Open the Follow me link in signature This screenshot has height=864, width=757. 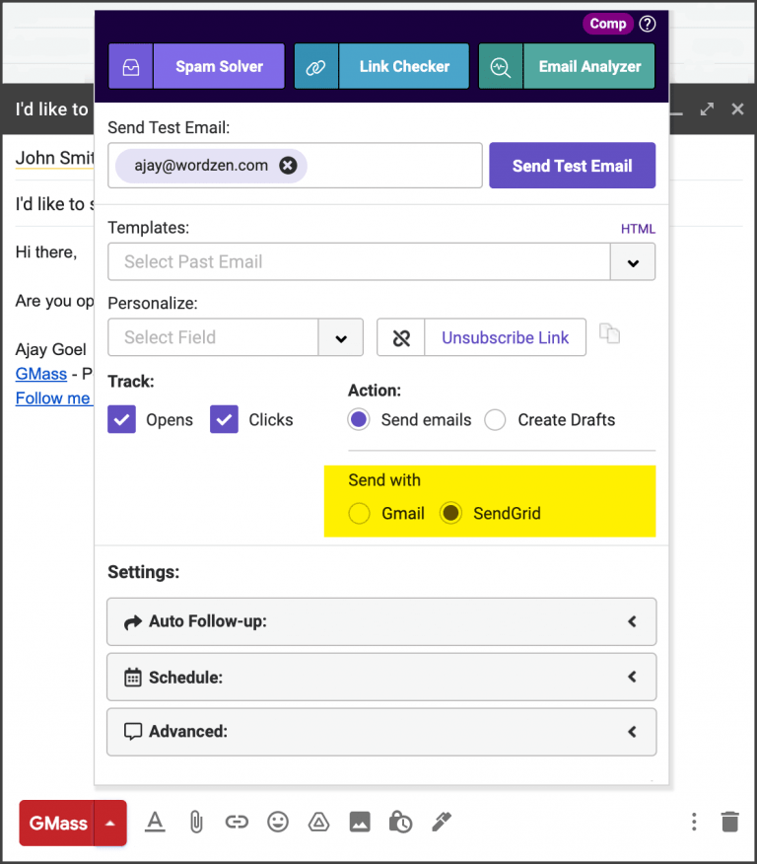(x=53, y=397)
